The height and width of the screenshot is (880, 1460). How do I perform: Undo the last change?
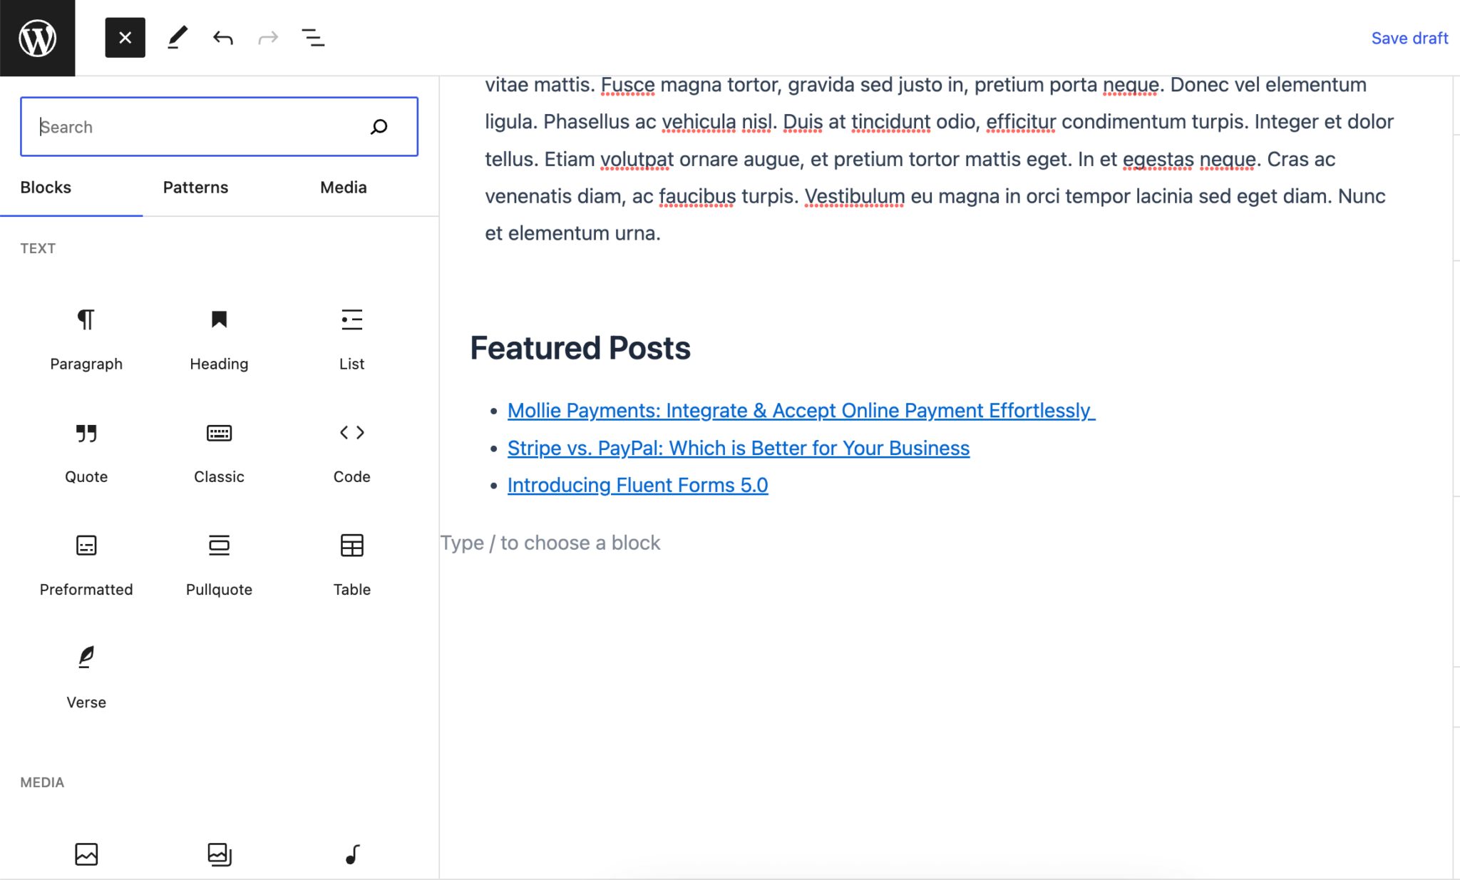pyautogui.click(x=222, y=38)
